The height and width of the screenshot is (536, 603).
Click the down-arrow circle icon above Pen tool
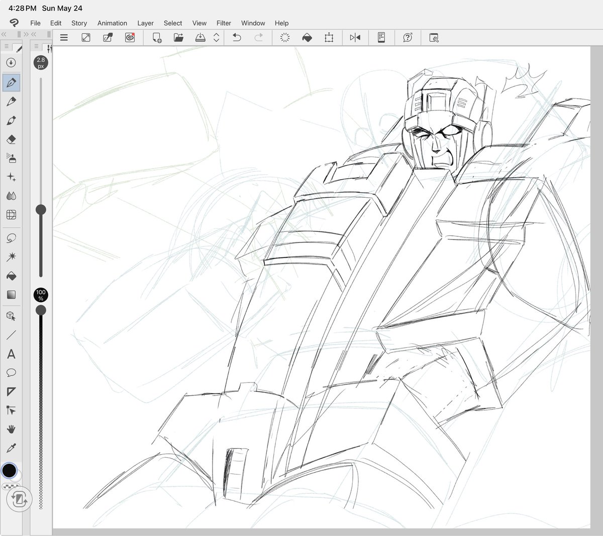pos(11,63)
